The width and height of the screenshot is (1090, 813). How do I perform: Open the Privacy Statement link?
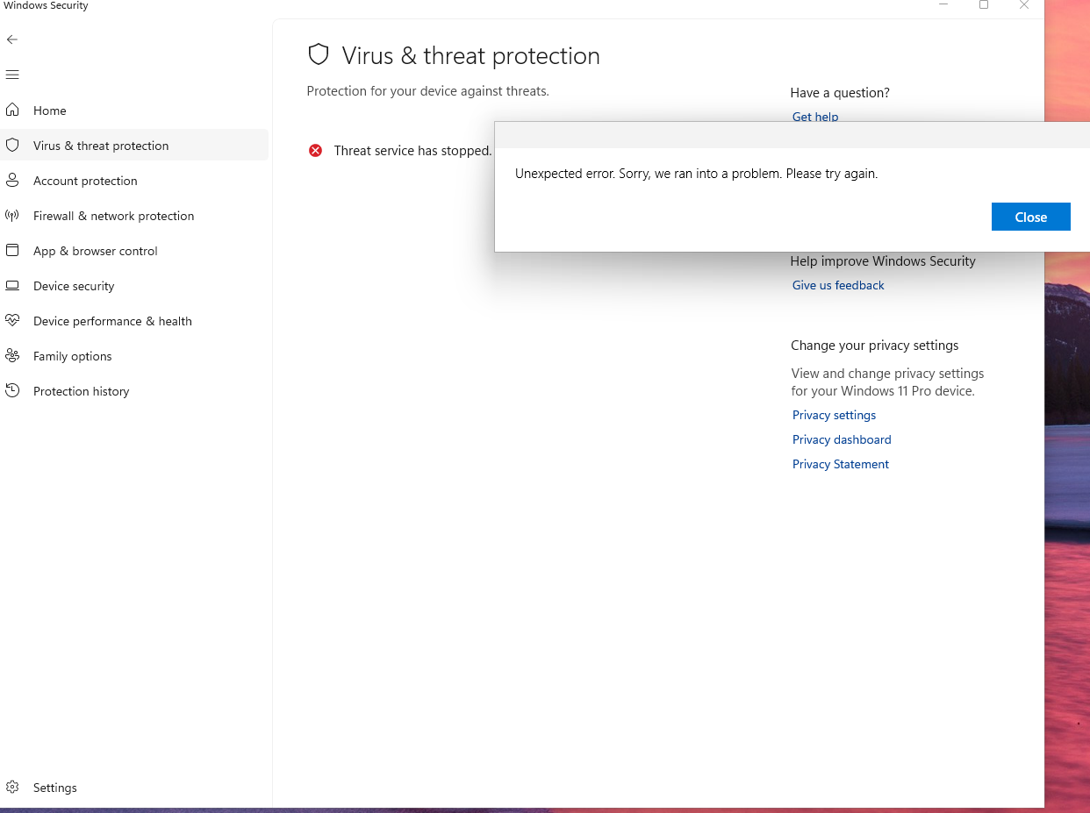click(x=841, y=464)
